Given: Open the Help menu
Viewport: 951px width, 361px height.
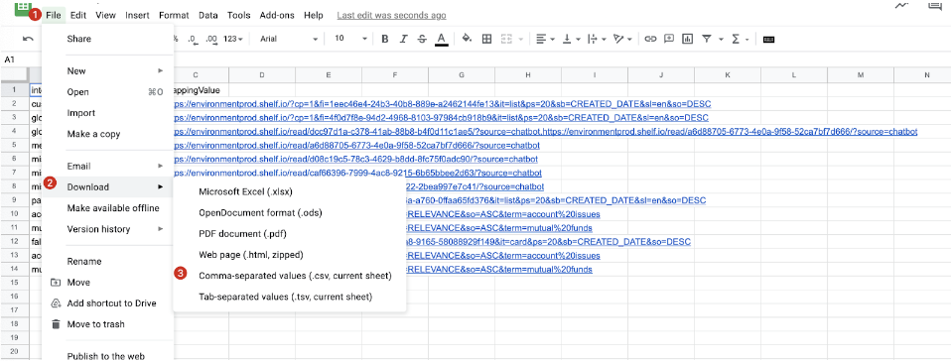Looking at the screenshot, I should coord(314,15).
